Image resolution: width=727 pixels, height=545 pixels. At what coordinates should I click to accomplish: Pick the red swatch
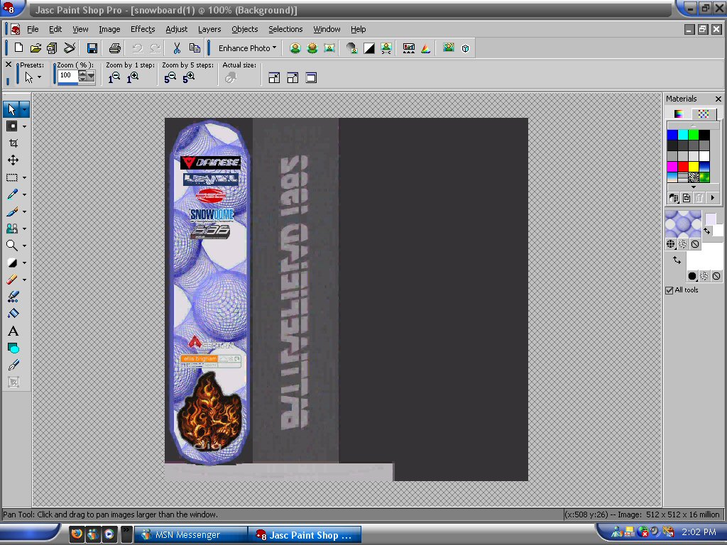[x=683, y=166]
